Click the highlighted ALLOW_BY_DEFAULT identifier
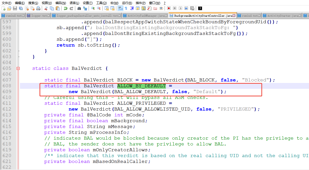 [141, 86]
